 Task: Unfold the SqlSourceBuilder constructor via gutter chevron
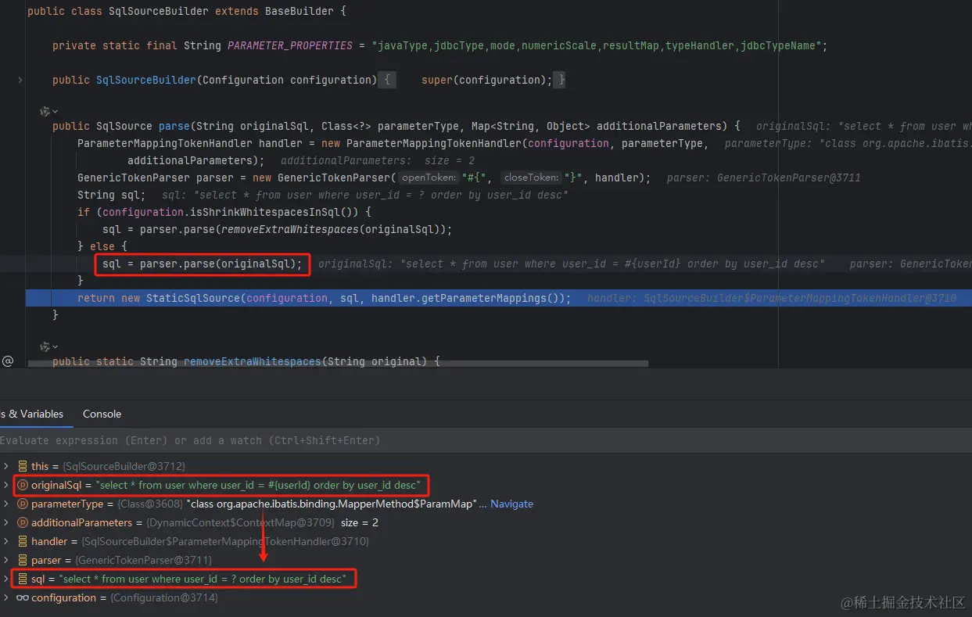tap(20, 80)
